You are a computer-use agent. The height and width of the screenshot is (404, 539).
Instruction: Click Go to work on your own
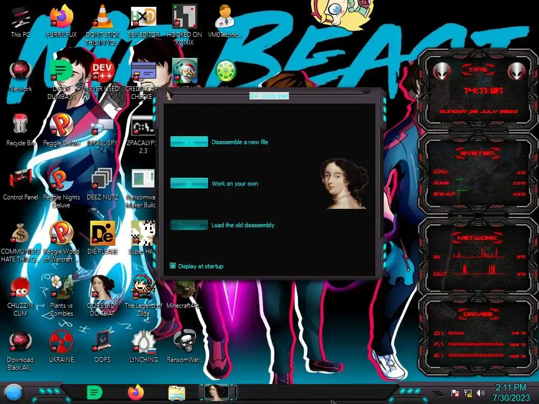point(189,183)
